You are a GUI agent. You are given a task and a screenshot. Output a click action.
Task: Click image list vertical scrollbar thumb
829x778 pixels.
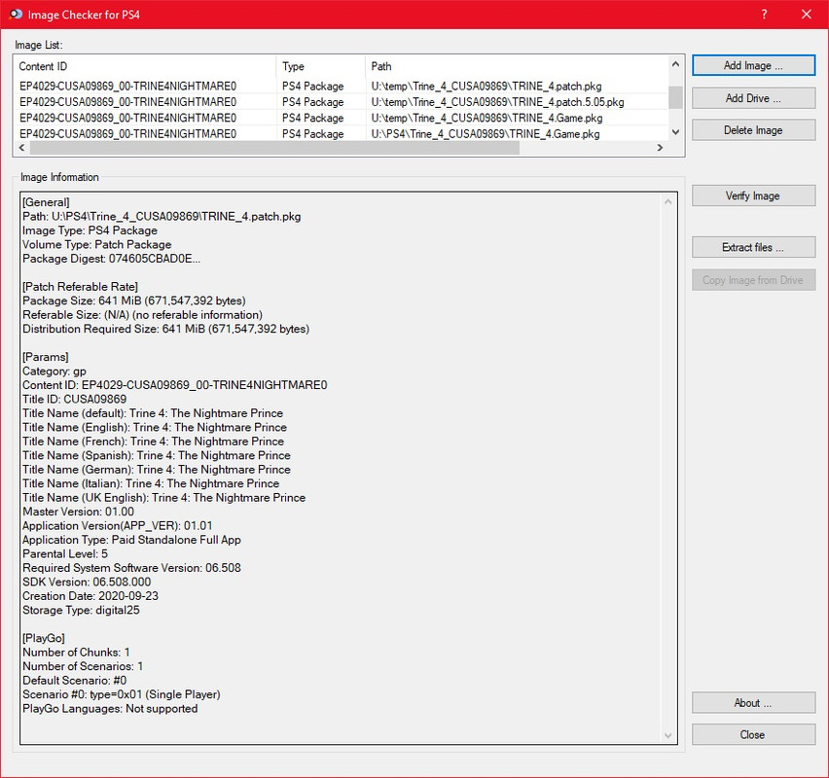click(675, 97)
